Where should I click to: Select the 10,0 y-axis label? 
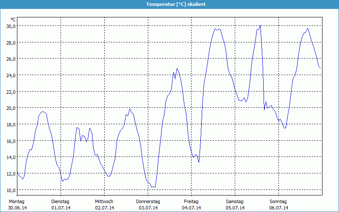point(11,190)
